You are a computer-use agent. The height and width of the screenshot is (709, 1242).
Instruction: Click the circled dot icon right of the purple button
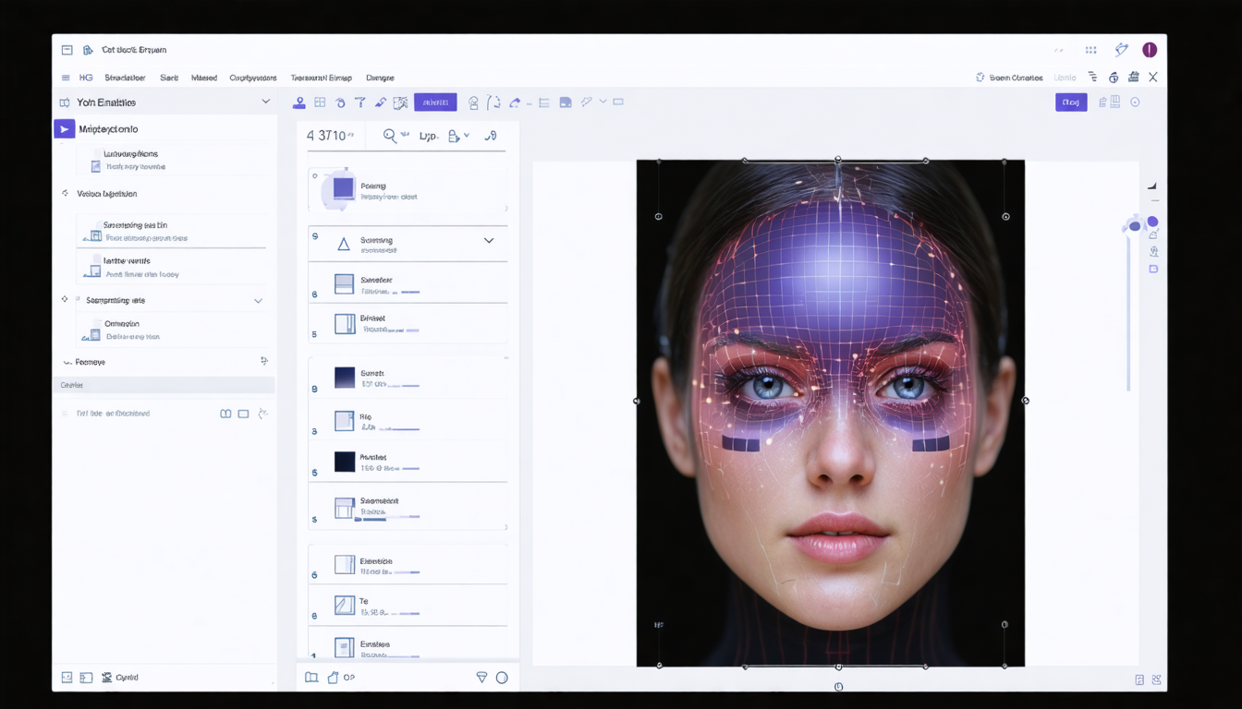pos(1135,102)
